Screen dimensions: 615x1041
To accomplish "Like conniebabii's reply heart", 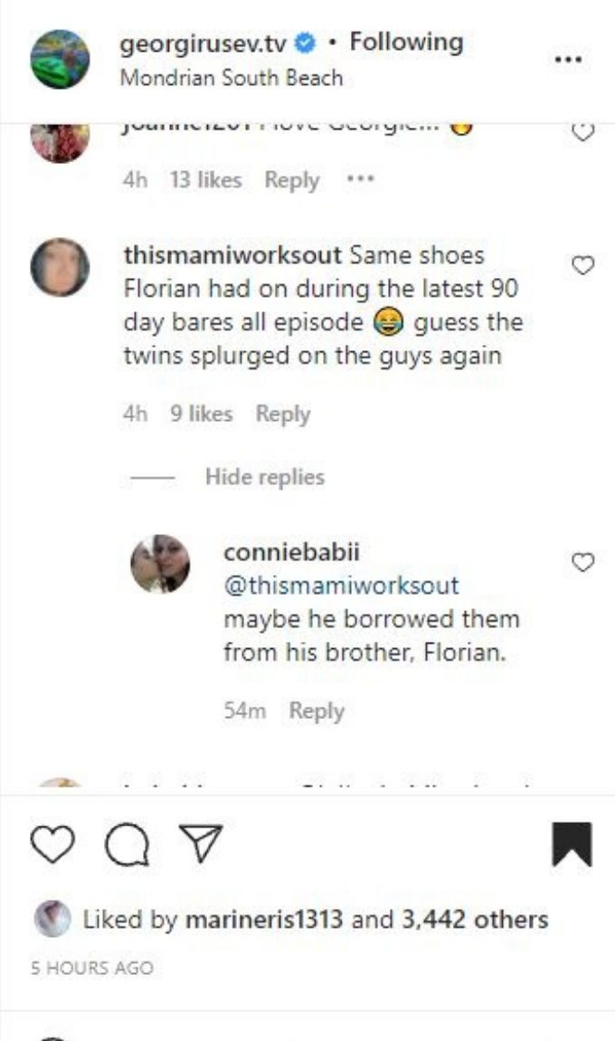I will (582, 562).
